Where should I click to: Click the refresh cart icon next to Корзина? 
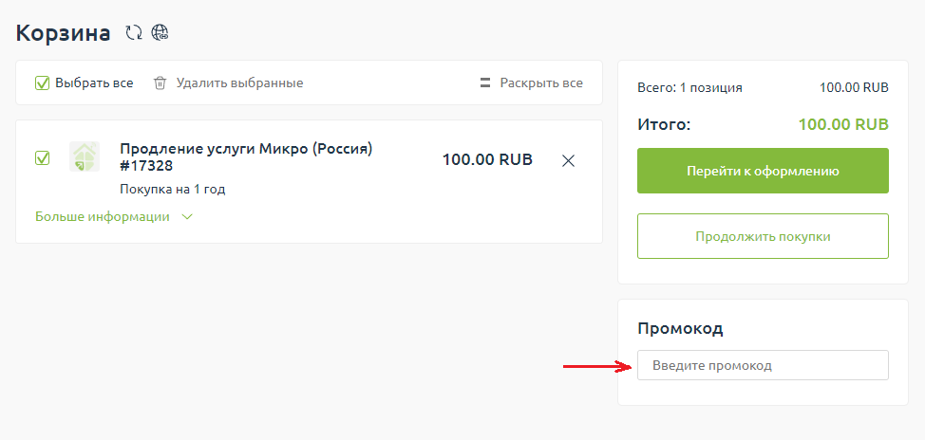pyautogui.click(x=134, y=33)
